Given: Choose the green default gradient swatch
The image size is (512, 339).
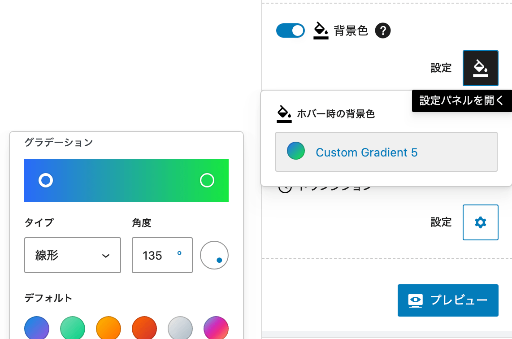Looking at the screenshot, I should tap(73, 328).
